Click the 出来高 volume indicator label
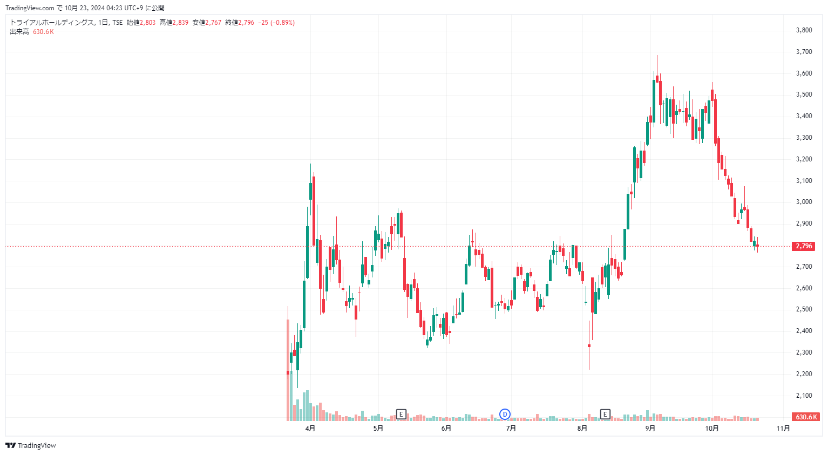Image resolution: width=828 pixels, height=455 pixels. pos(19,32)
